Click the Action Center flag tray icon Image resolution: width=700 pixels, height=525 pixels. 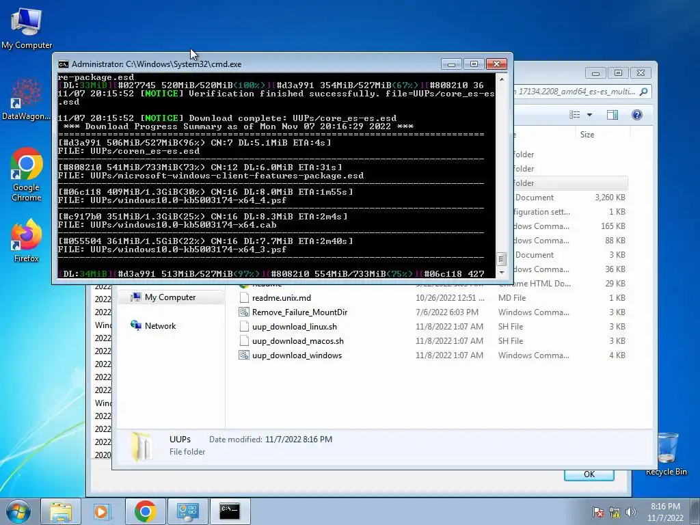(x=597, y=512)
